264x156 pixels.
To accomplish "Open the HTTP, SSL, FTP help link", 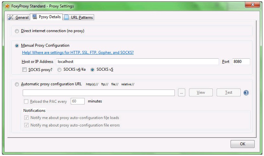I will coord(78,53).
